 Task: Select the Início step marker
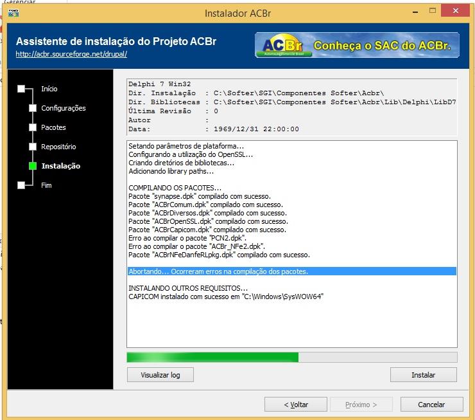pyautogui.click(x=21, y=89)
